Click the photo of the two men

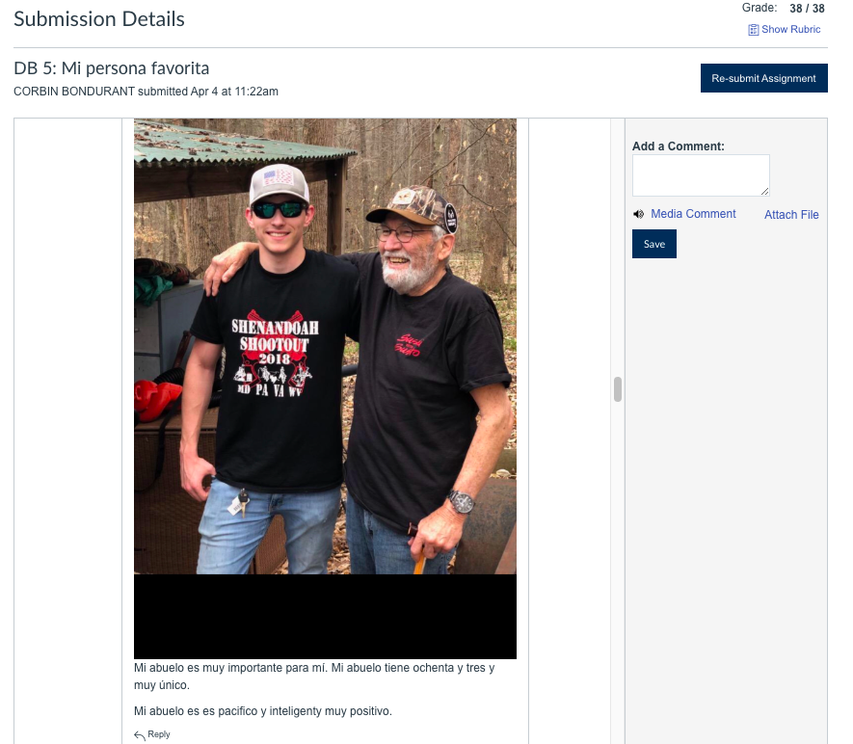(326, 346)
